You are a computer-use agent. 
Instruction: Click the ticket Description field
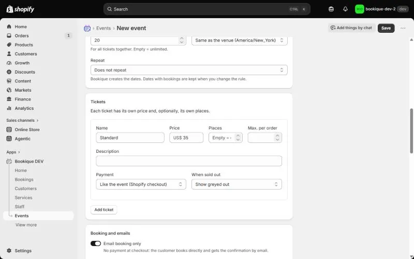point(189,161)
